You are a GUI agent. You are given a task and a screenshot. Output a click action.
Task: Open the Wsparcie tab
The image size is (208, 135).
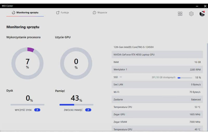100,12
